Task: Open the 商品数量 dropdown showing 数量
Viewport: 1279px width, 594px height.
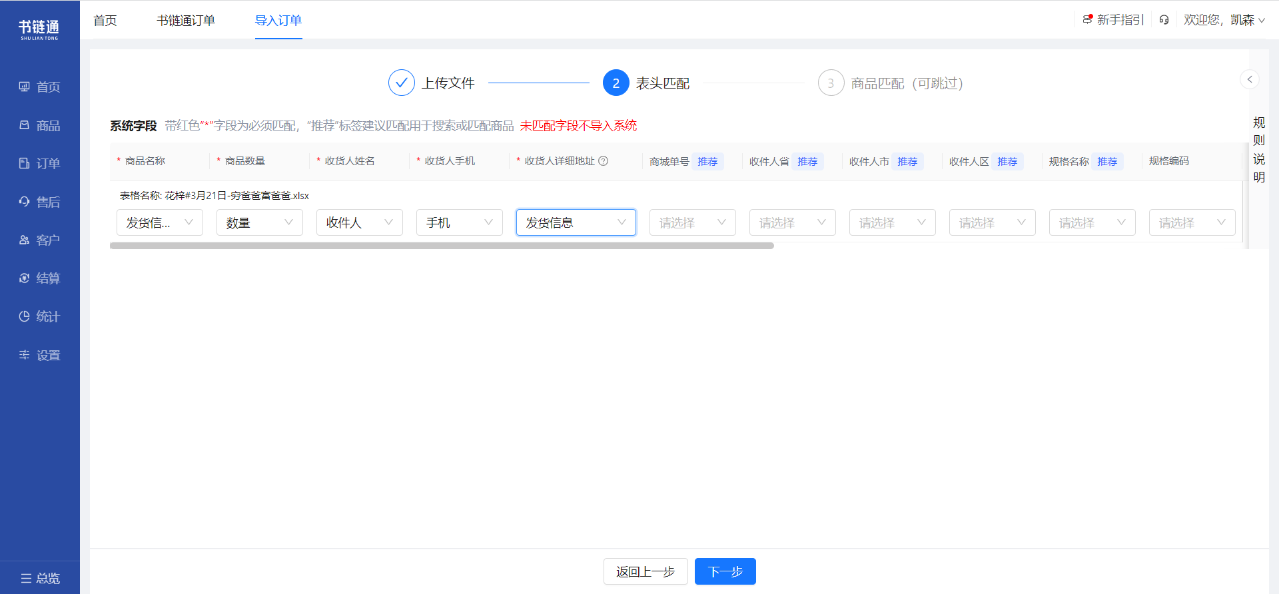Action: pyautogui.click(x=260, y=222)
